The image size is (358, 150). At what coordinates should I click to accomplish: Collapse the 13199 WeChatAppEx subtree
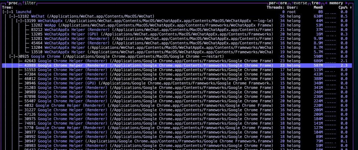[x=19, y=20]
